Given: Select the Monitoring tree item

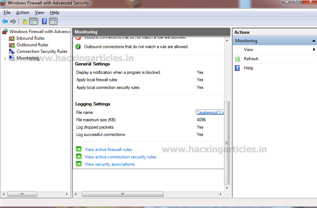Looking at the screenshot, I should click(28, 58).
